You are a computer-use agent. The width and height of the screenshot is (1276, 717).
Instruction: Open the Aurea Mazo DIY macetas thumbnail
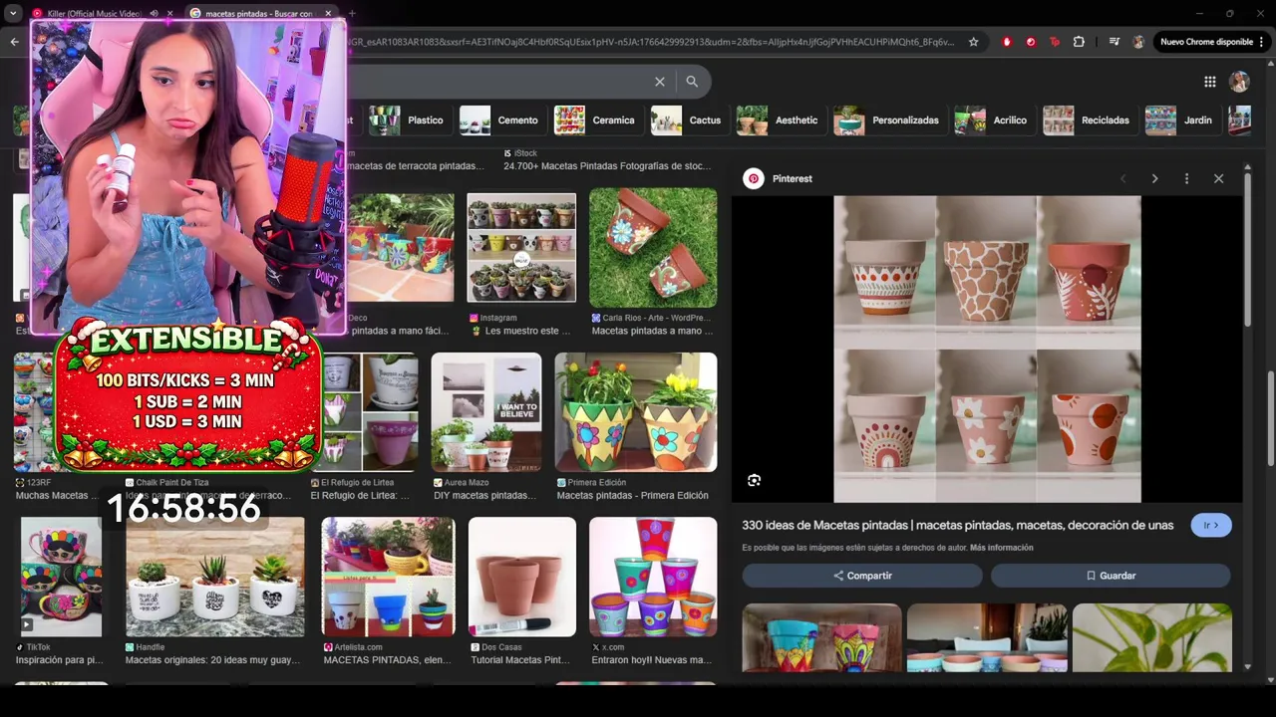click(486, 411)
